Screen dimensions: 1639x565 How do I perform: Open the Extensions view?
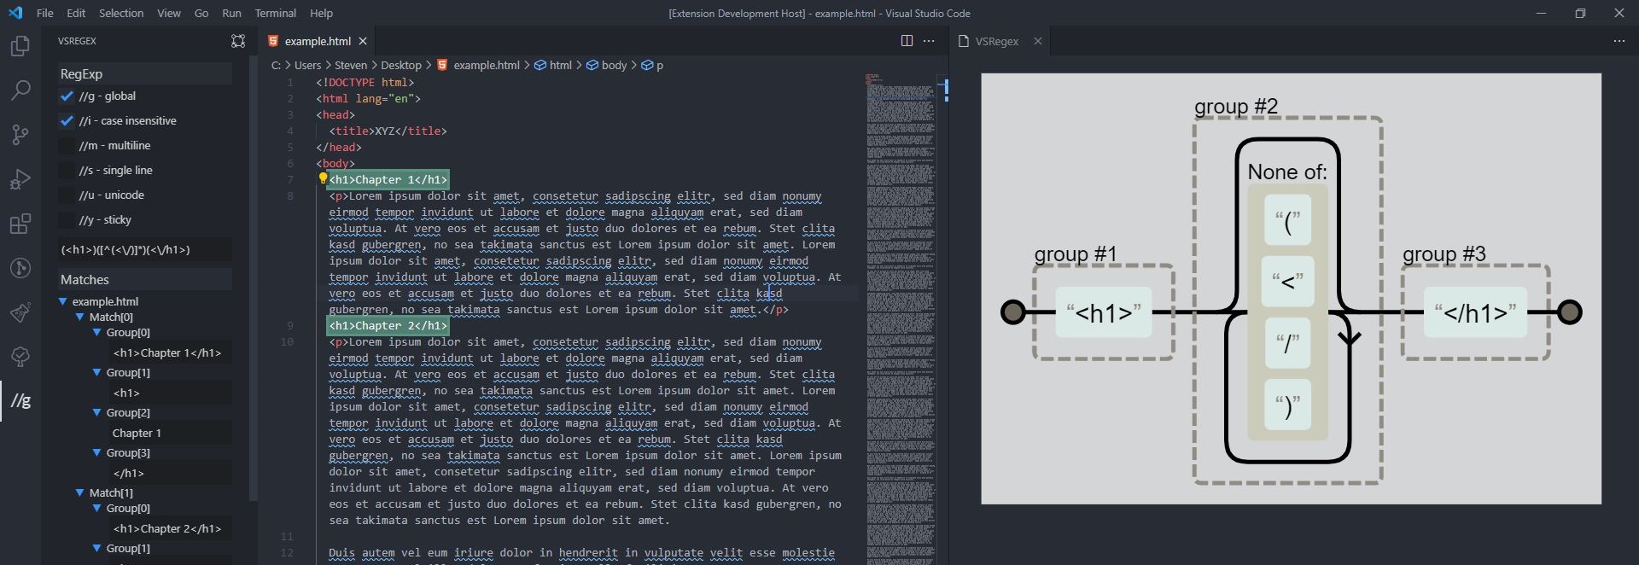click(20, 224)
